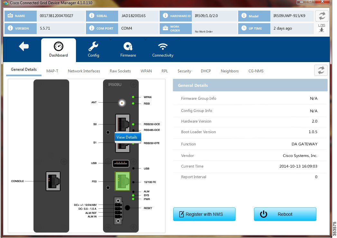Open the Config wrench tab
Viewport: 337px width, 238px height.
93,50
